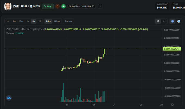The height and width of the screenshot is (109, 185).
Task: Select the USDC blue coin icon toggle
Action: coord(172,21)
